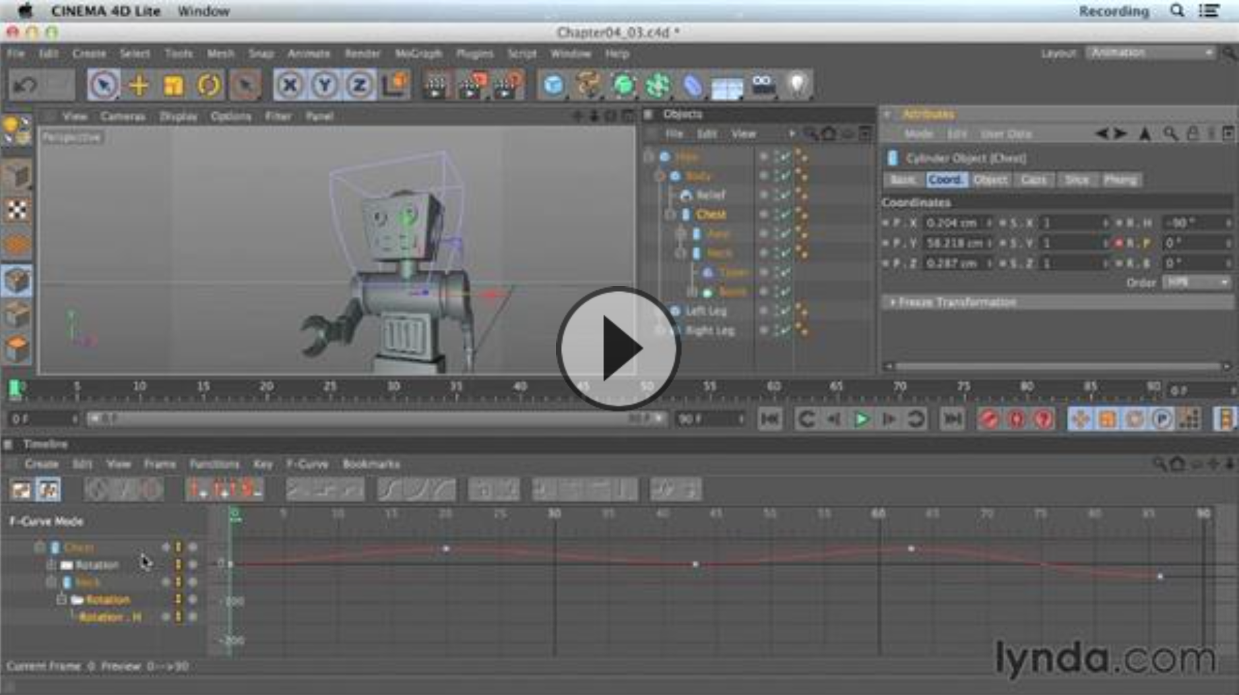Screen dimensions: 1239x695
Task: Click the P.X position field
Action: click(x=957, y=223)
